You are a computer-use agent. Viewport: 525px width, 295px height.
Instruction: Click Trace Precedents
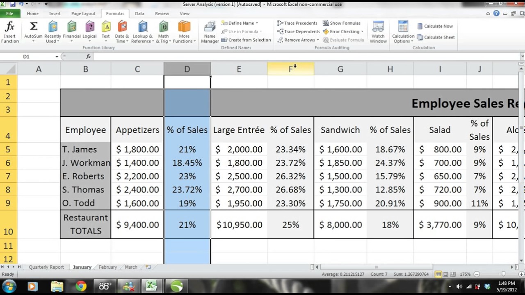tap(297, 23)
